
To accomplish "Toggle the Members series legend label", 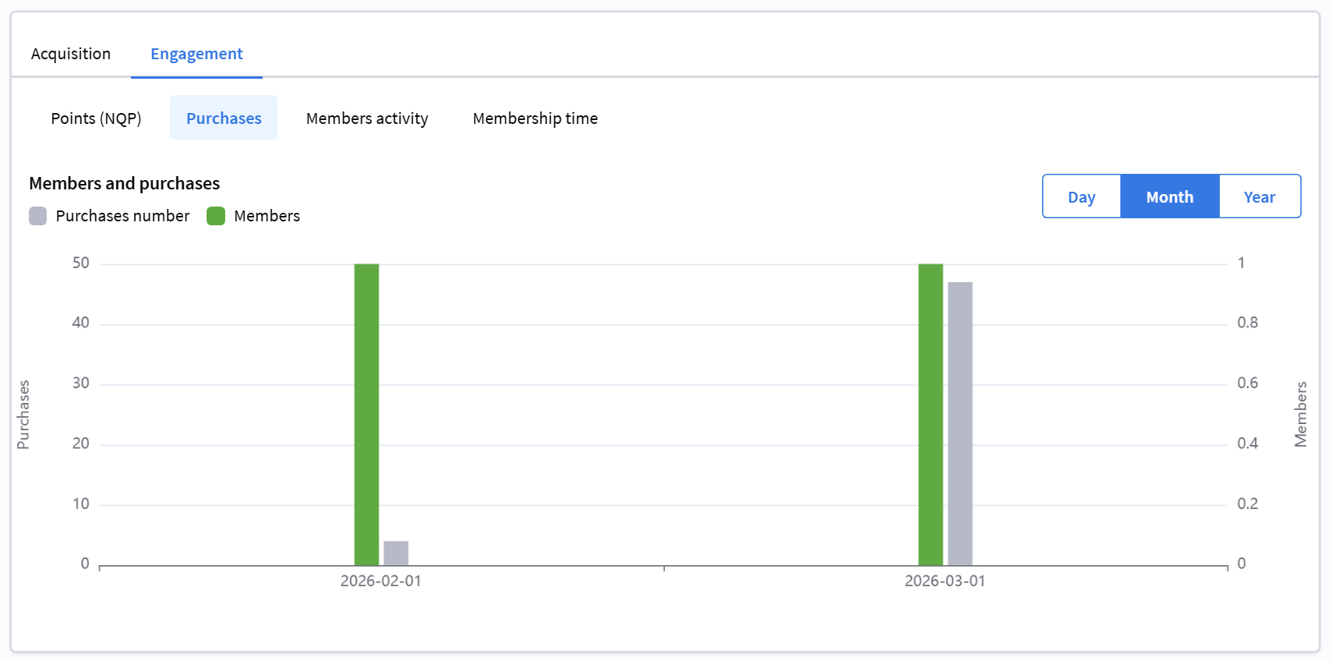I will [x=267, y=216].
